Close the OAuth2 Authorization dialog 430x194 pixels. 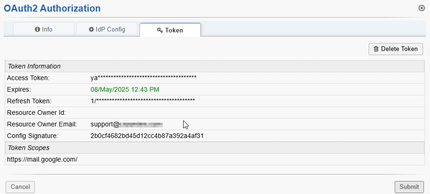coord(421,8)
